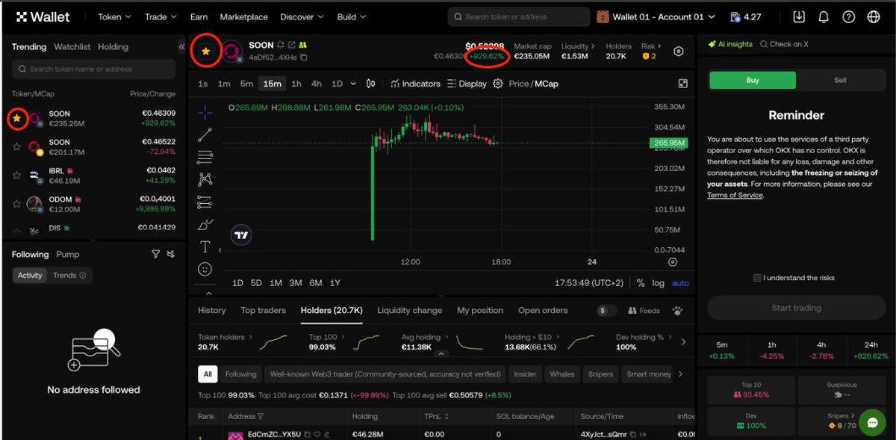Toggle the favorite star in SOON header
Screen dimensions: 896x440
205,52
